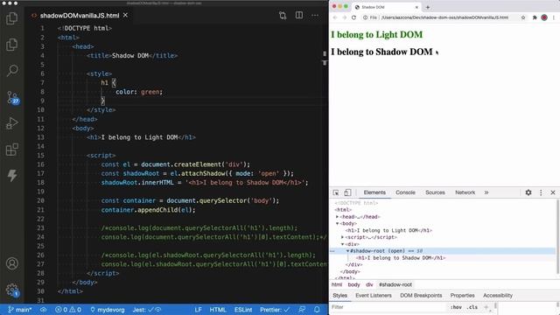
Task: Switch to the Sources tab in DevTools
Action: pyautogui.click(x=435, y=192)
